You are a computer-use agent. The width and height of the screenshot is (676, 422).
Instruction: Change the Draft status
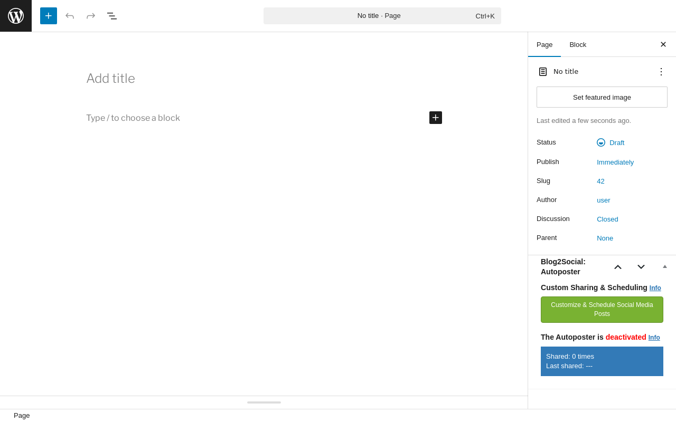tap(617, 142)
